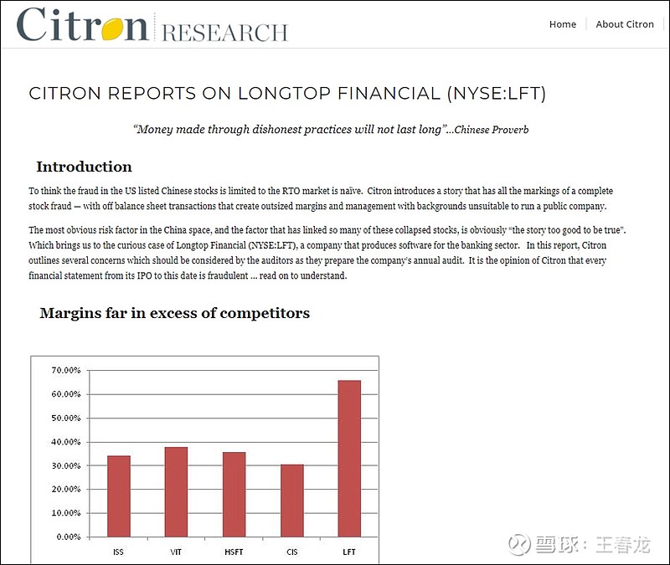Click the LFT category label
The height and width of the screenshot is (565, 670).
[x=349, y=552]
